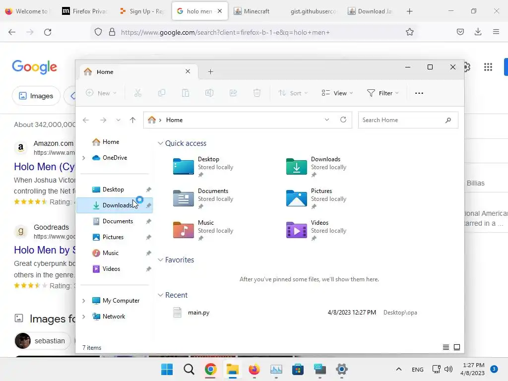
Task: Open the Music folder in Quick access
Action: [203, 230]
